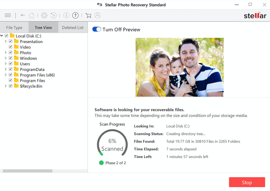Click the scrollbar right arrow
This screenshot has height=191, width=270.
(x=86, y=171)
